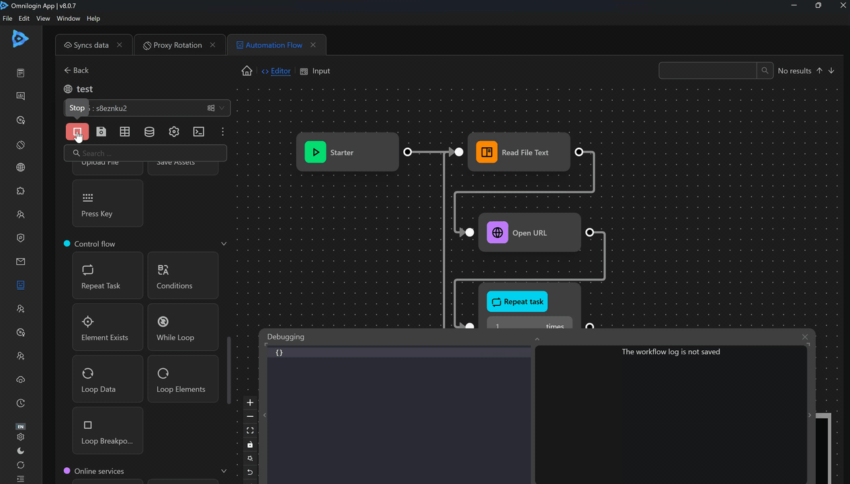Open the database storage icon
This screenshot has width=850, height=484.
[x=149, y=132]
